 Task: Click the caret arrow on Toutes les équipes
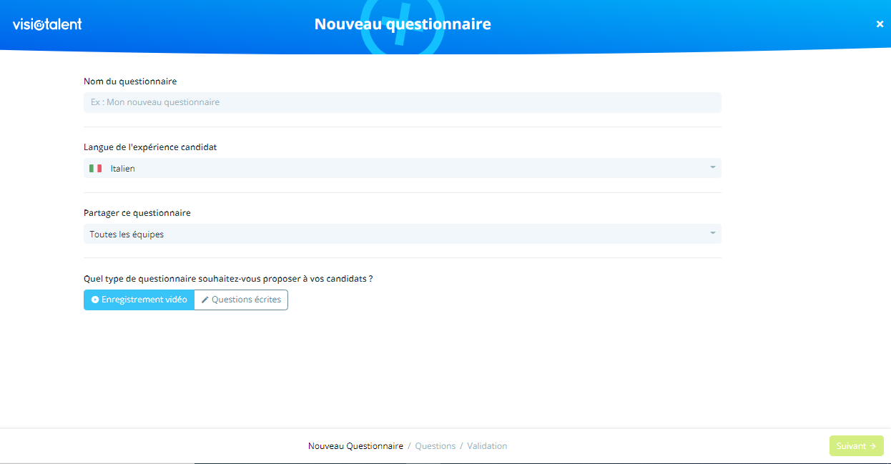712,234
